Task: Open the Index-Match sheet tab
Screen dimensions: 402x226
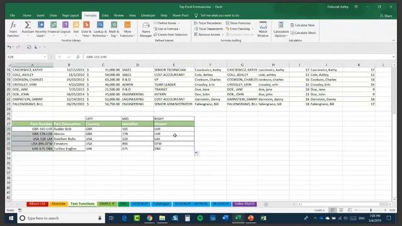Action: pos(244,204)
